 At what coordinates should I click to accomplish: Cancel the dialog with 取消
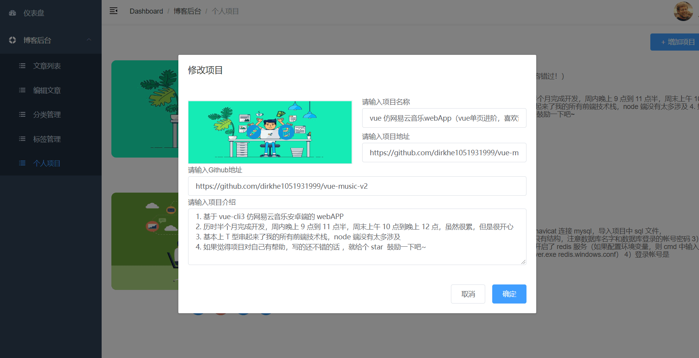coord(468,294)
